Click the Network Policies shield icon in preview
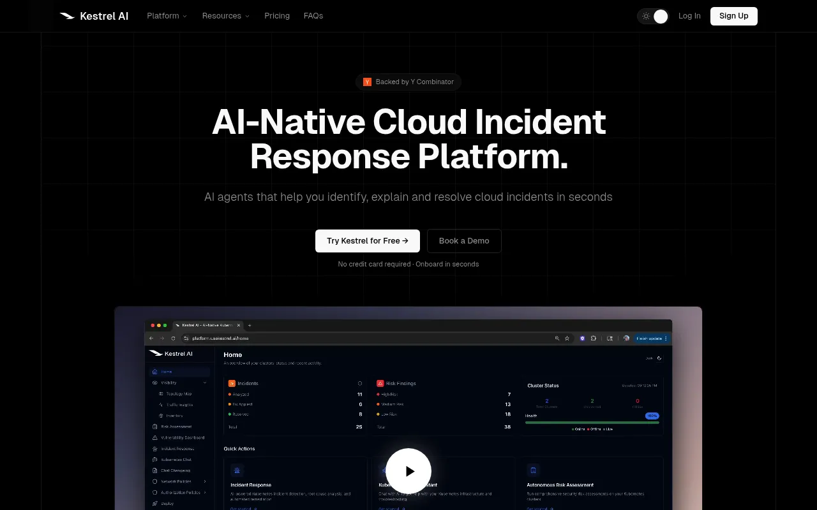The image size is (817, 510). click(x=154, y=481)
